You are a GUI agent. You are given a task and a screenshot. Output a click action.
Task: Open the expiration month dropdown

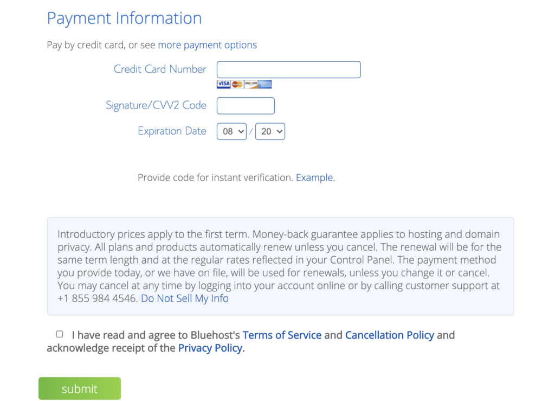point(231,131)
